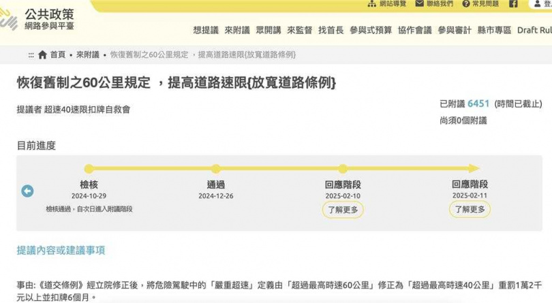Viewport: 552px width, 303px height.
Task: Select the 檢核 timeline marker dot
Action: [x=89, y=169]
